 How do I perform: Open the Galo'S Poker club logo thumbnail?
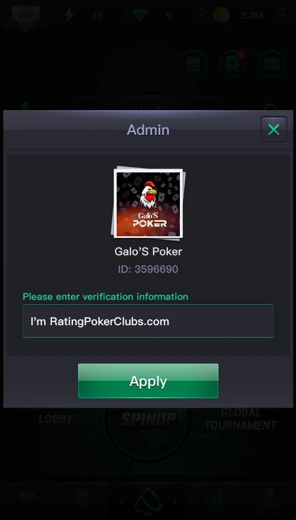tap(148, 204)
